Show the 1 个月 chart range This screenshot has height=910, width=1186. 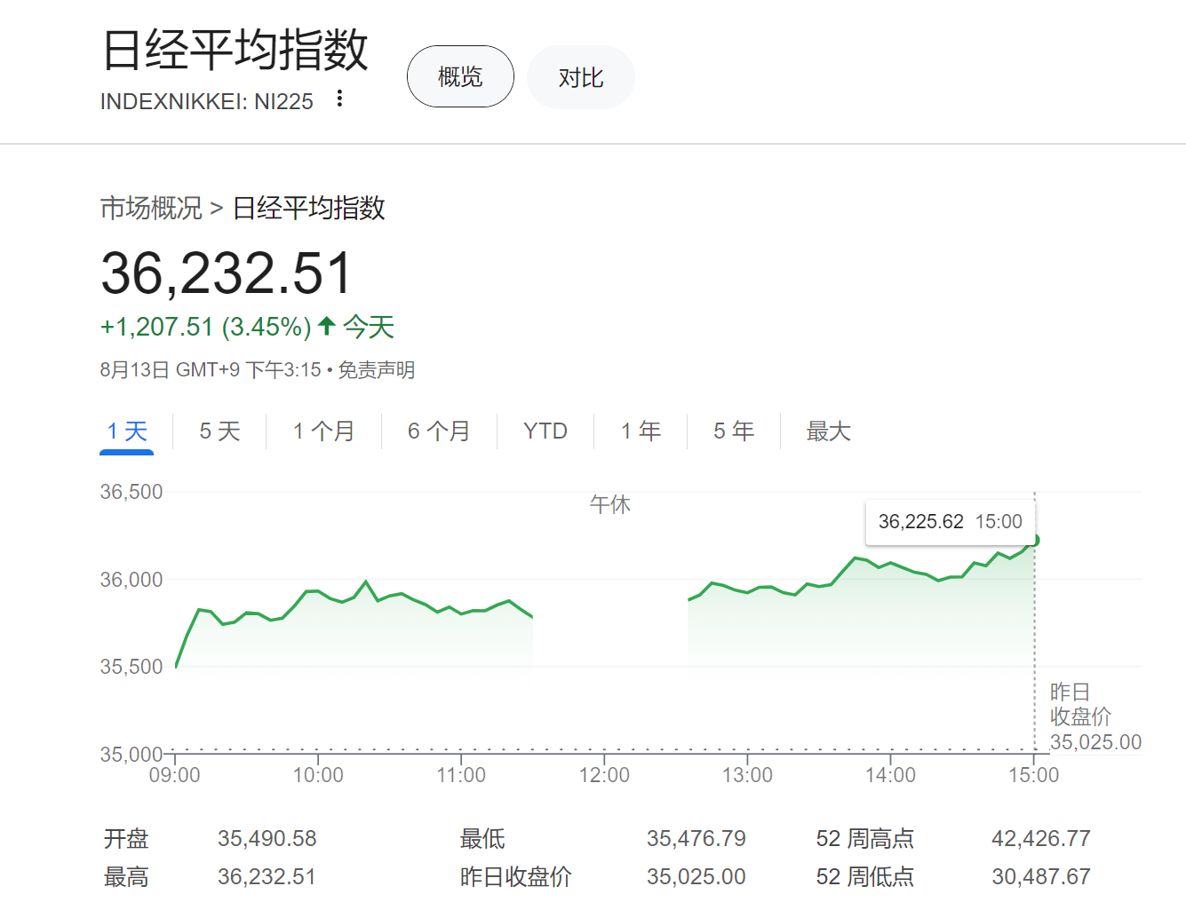(x=323, y=431)
